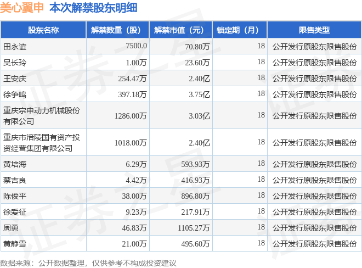Select shareholder name 徐争鸣
Viewport: 362px width, 268px height.
click(x=15, y=94)
